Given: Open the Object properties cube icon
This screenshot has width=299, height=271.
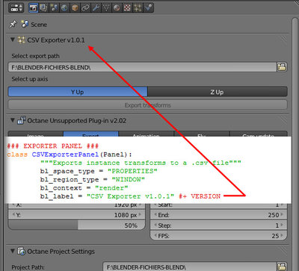Looking at the screenshot, I should [x=75, y=8].
